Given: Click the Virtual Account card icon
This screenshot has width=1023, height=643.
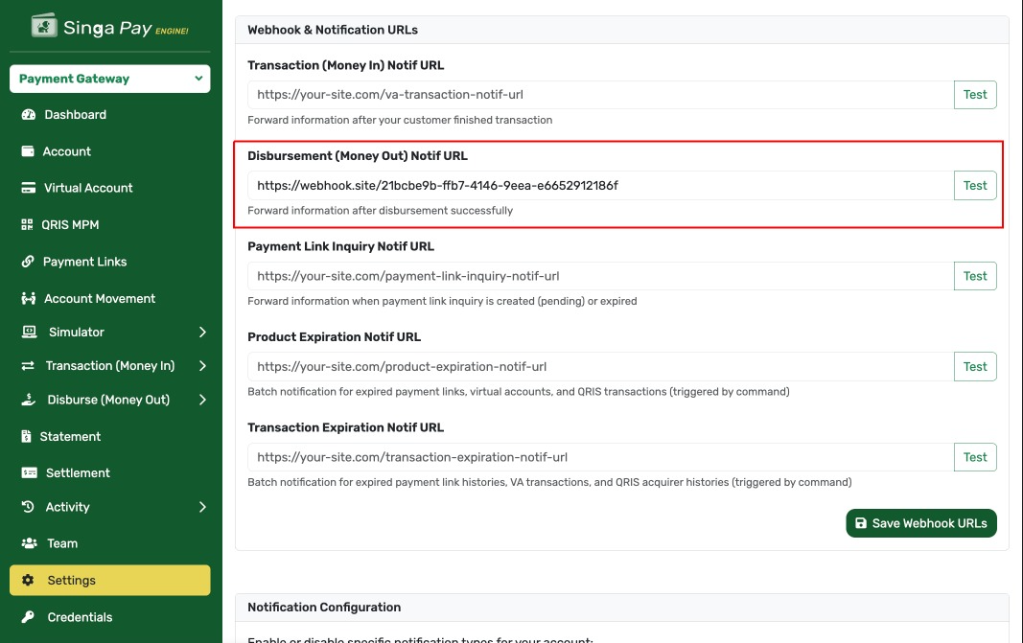Looking at the screenshot, I should coord(28,188).
